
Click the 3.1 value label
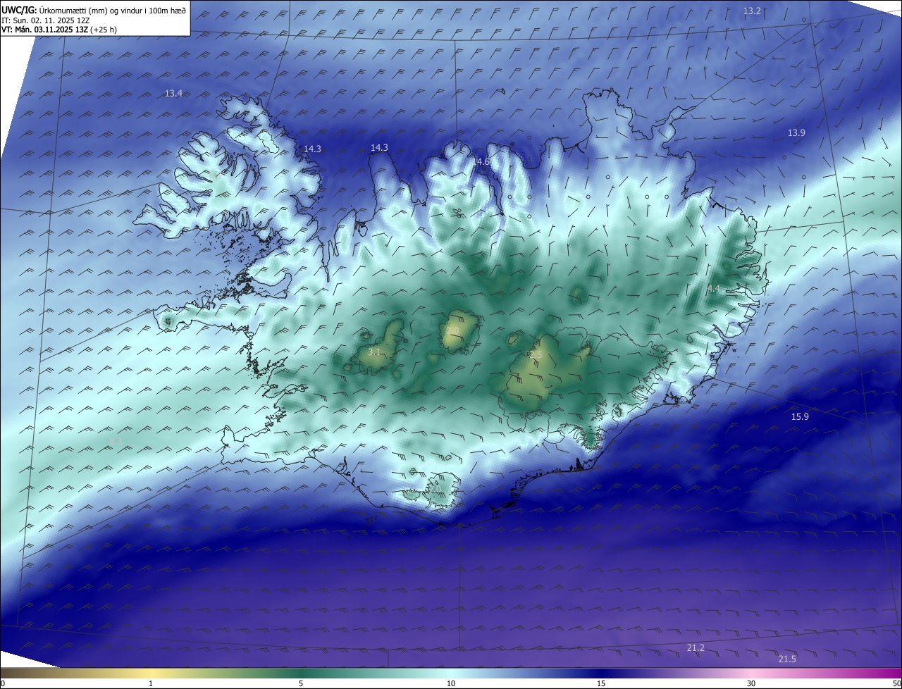pyautogui.click(x=374, y=351)
